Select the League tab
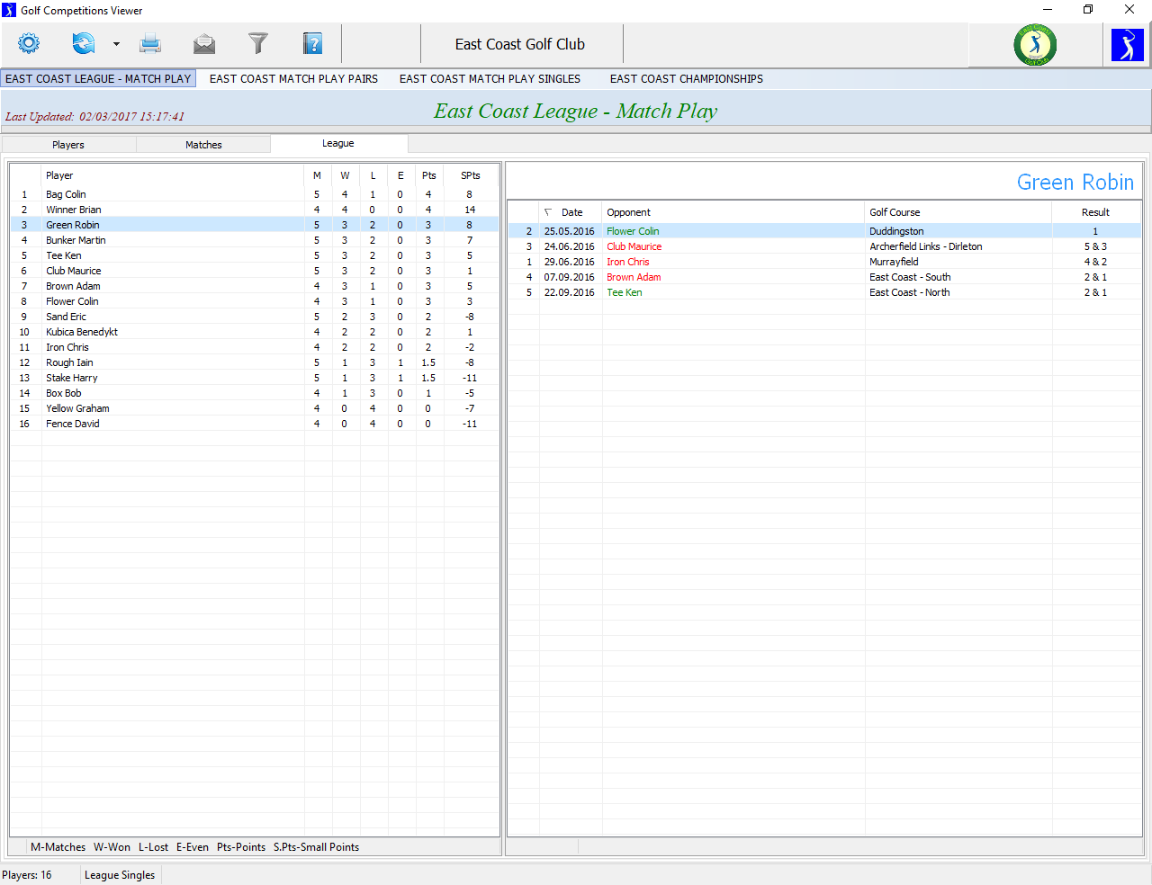 point(338,143)
